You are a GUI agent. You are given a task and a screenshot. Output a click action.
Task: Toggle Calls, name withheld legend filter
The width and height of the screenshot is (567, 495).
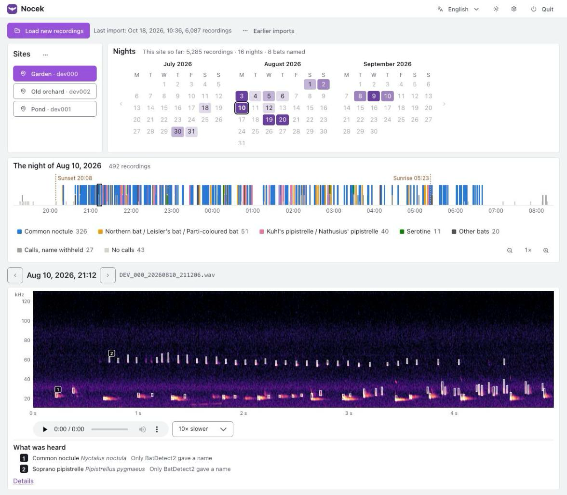pos(55,250)
